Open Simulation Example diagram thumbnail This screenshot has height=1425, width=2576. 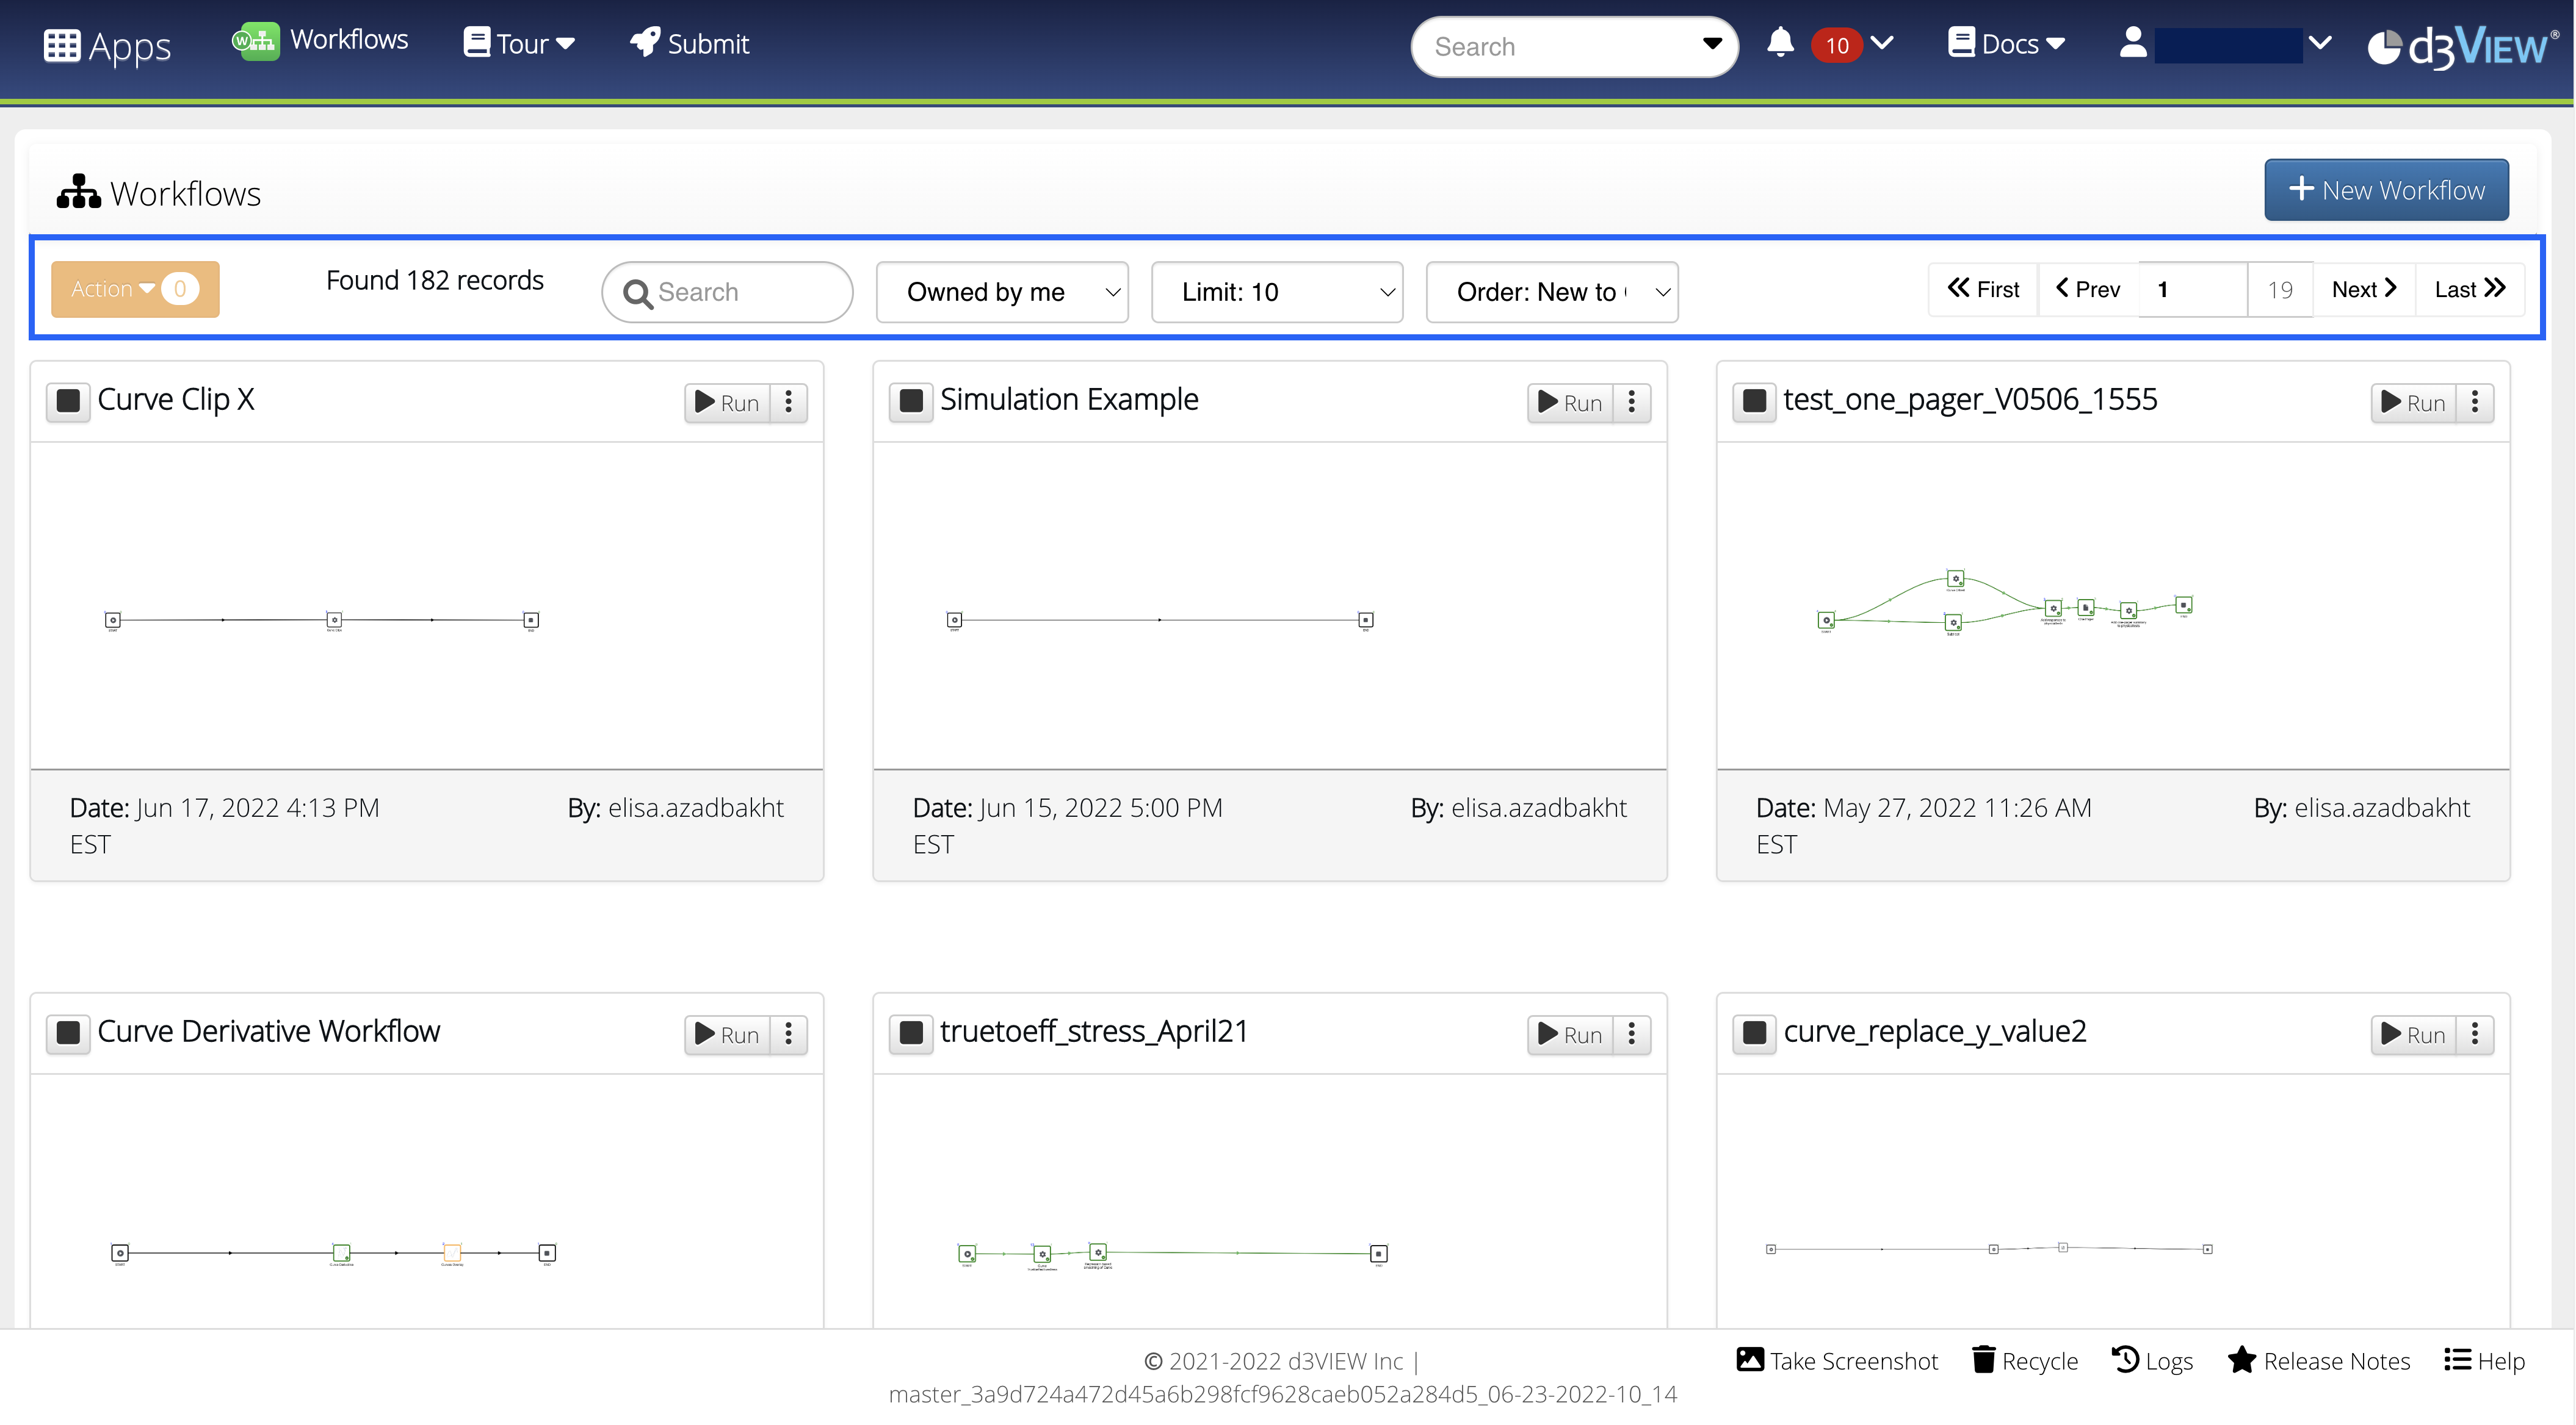[1270, 606]
